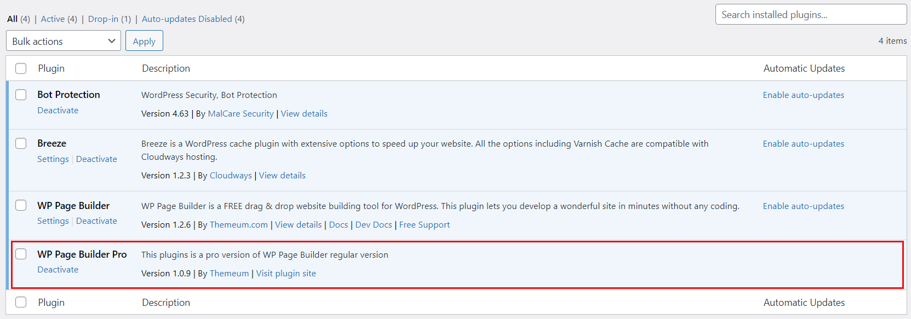Click the Breeze plugin name
Viewport: 911px width, 319px height.
pyautogui.click(x=51, y=143)
